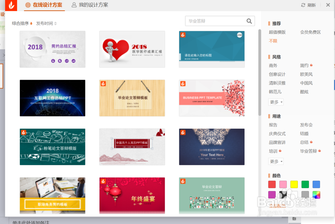This screenshot has height=224, width=335.
Task: Open the green 毕业论文答辩 template
Action: click(212, 196)
